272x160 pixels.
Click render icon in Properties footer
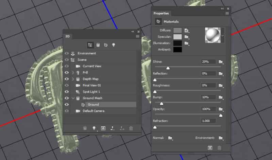pos(210,148)
